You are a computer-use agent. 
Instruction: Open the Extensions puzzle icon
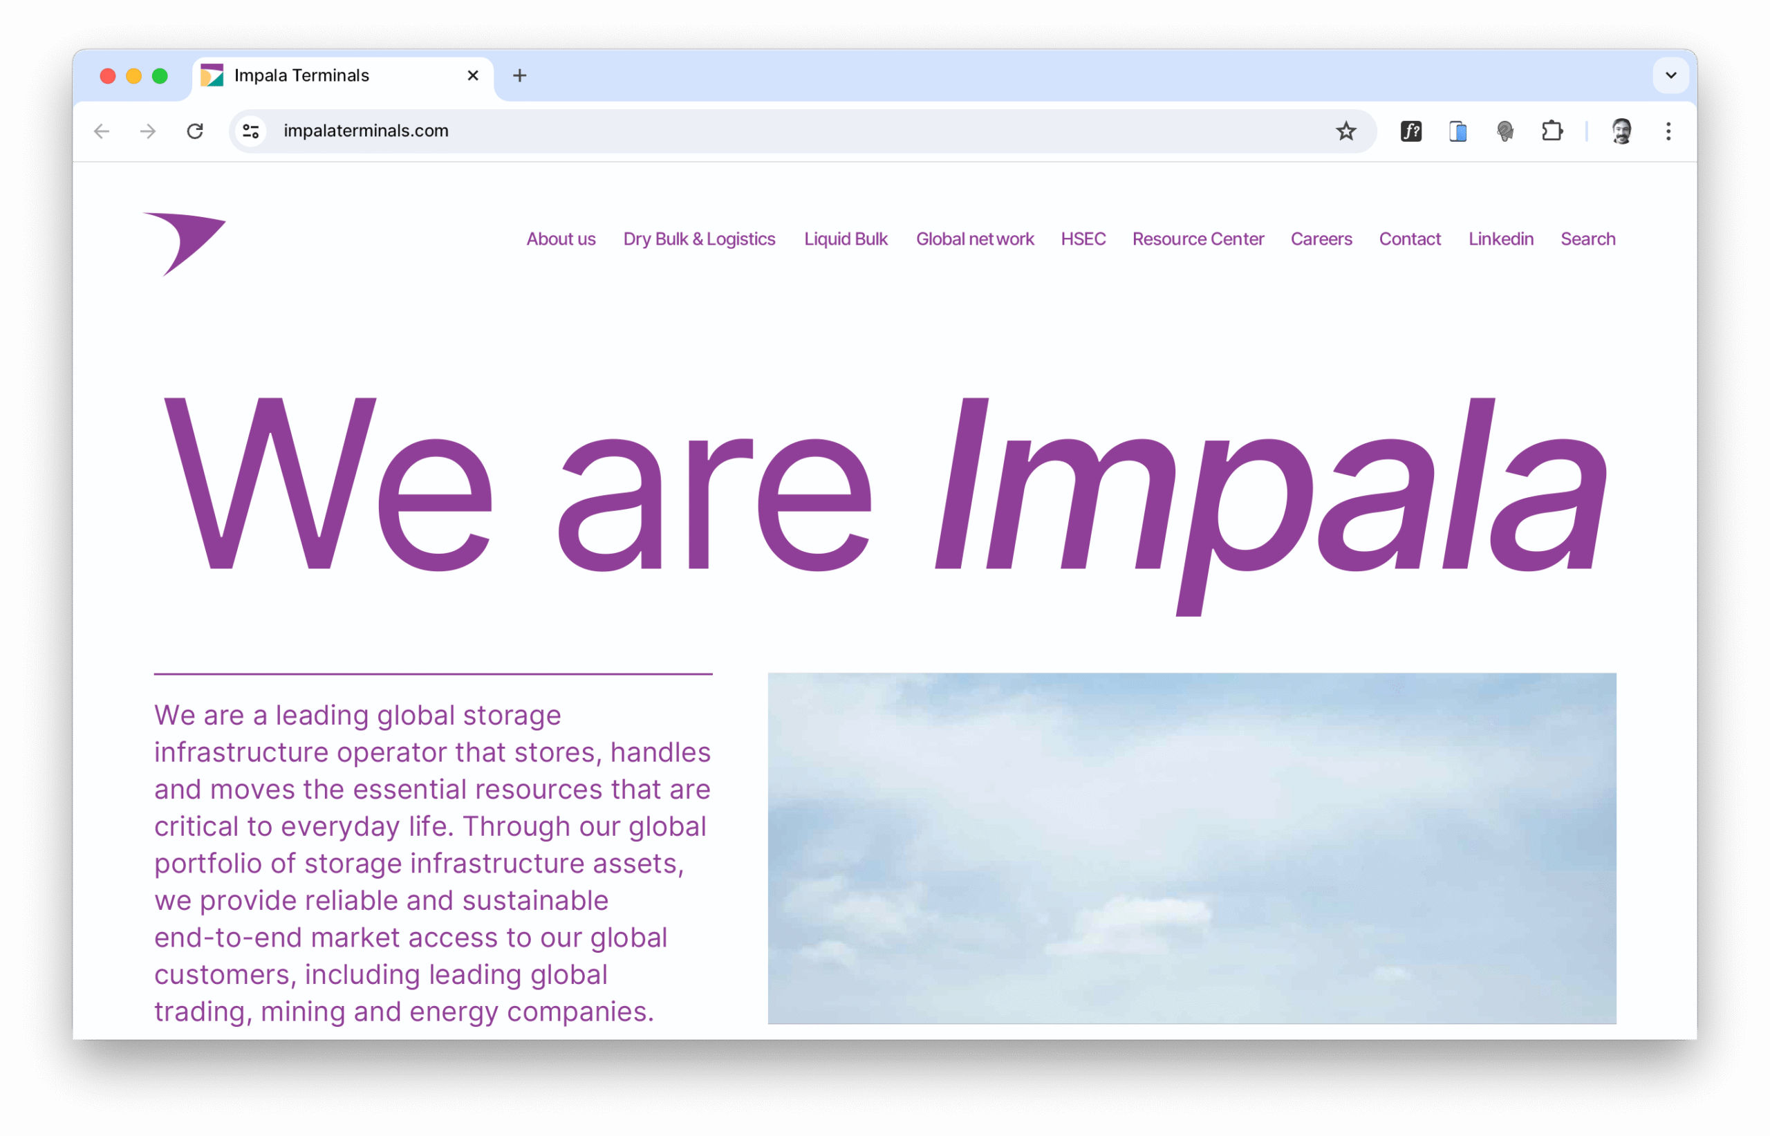tap(1552, 131)
